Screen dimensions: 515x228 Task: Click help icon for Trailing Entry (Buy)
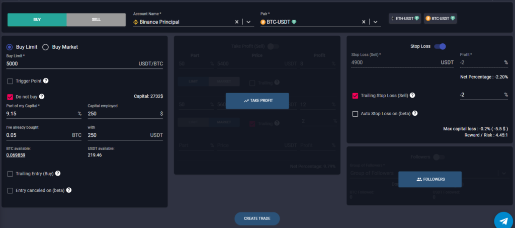58,174
